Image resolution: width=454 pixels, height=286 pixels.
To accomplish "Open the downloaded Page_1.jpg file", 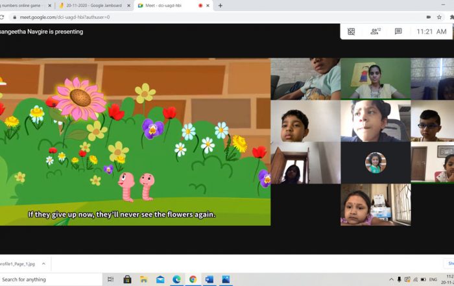I will 18,264.
